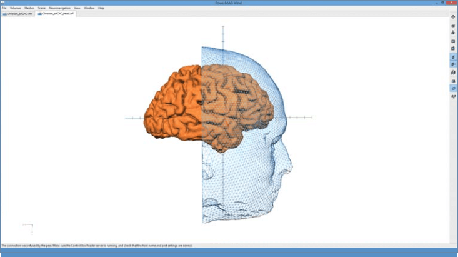The image size is (458, 257).
Task: Switch to the Christian_aACPC.vmr tab
Action: pos(20,13)
